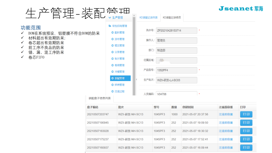Click the circle arrow icon for 辊压管理
Image resolution: width=272 pixels, height=153 pixels.
coord(113,46)
